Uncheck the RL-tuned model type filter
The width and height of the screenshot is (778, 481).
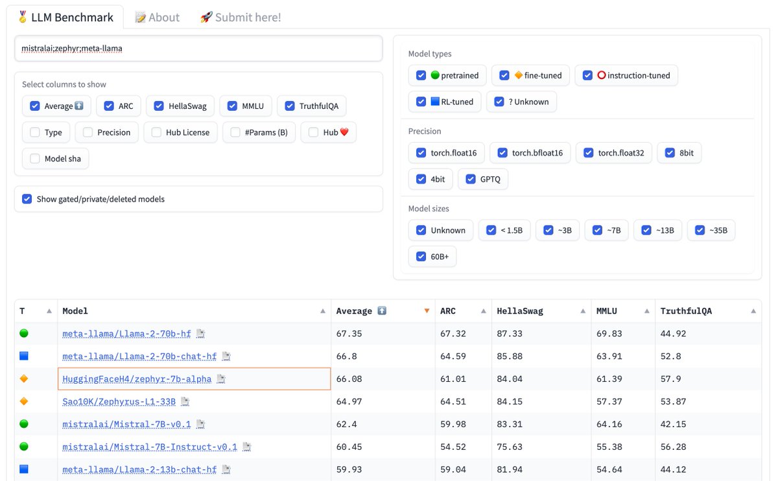click(421, 102)
